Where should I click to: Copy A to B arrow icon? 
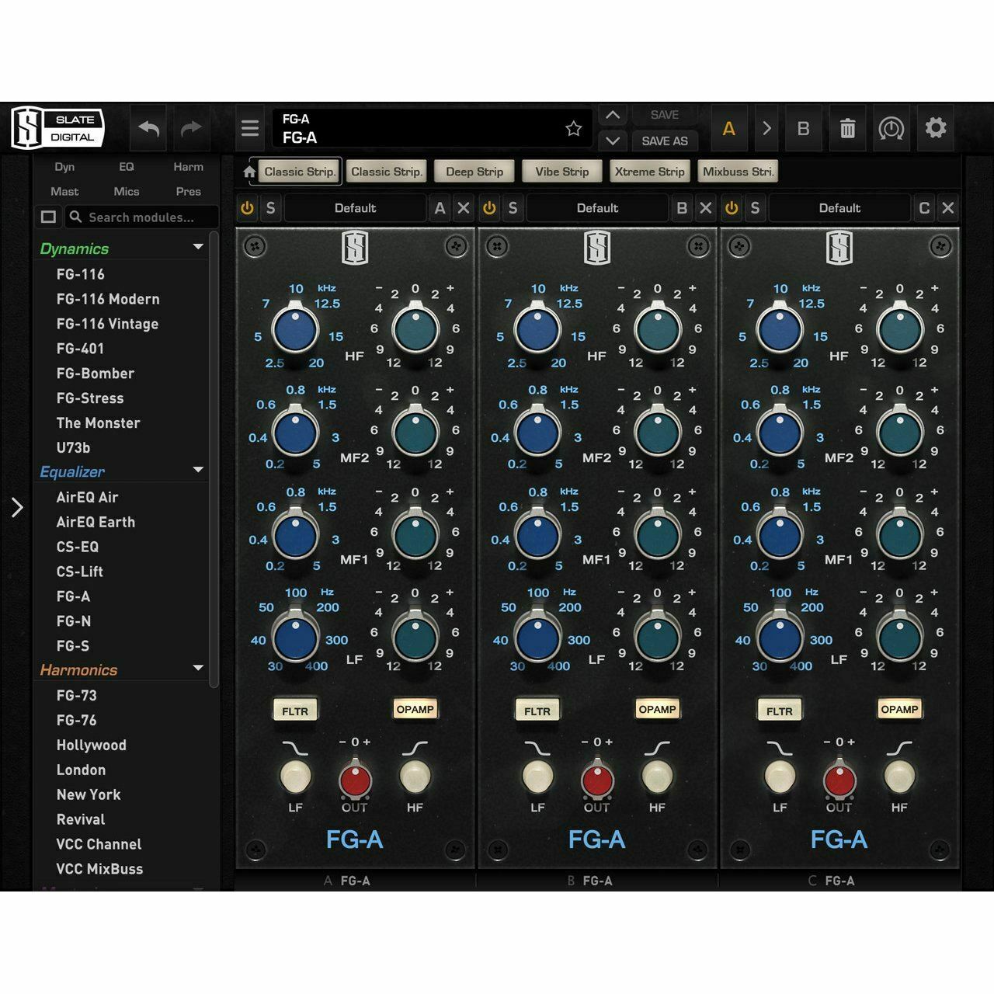tap(766, 128)
